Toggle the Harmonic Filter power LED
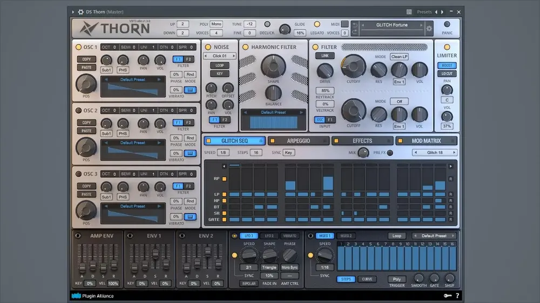 click(246, 47)
